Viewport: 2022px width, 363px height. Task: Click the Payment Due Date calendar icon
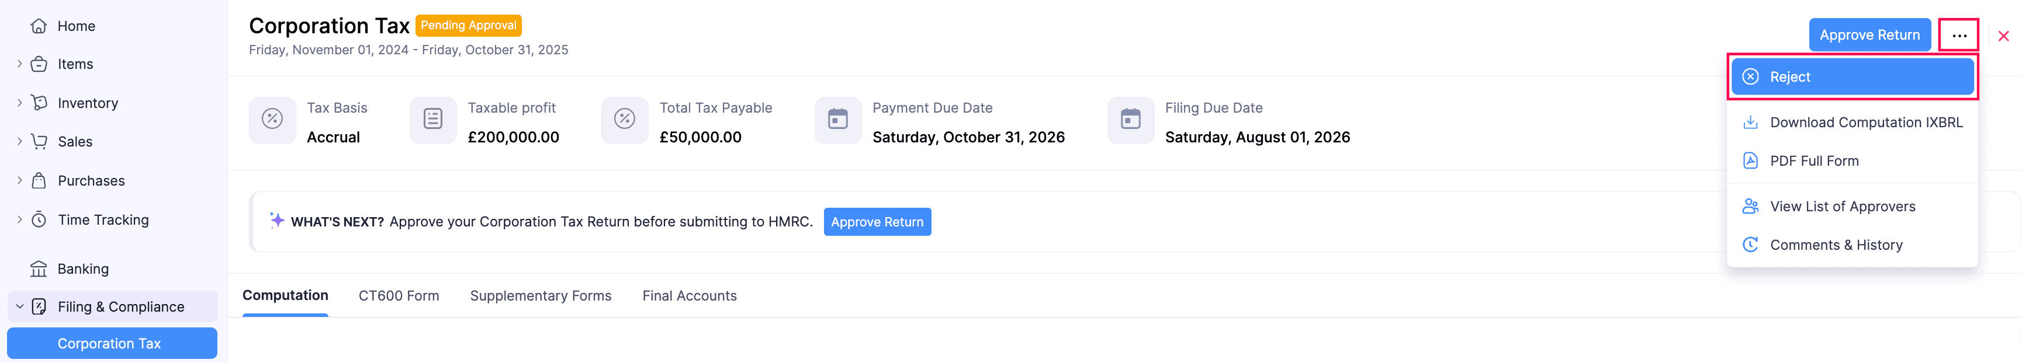tap(837, 120)
